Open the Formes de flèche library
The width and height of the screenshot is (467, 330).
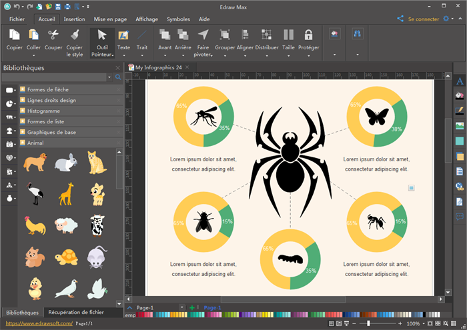click(71, 89)
